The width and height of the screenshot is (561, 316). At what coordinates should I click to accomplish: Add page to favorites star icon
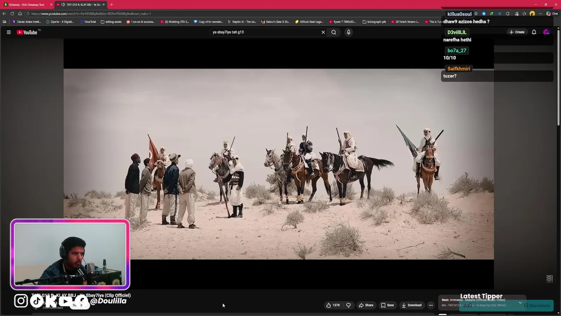524,14
